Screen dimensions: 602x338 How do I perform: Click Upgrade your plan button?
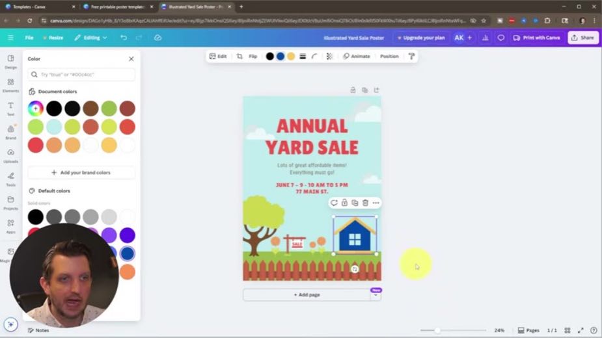[x=421, y=38]
